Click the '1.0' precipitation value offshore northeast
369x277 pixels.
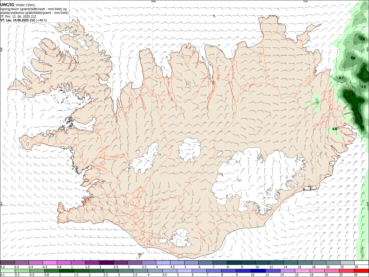click(362, 39)
